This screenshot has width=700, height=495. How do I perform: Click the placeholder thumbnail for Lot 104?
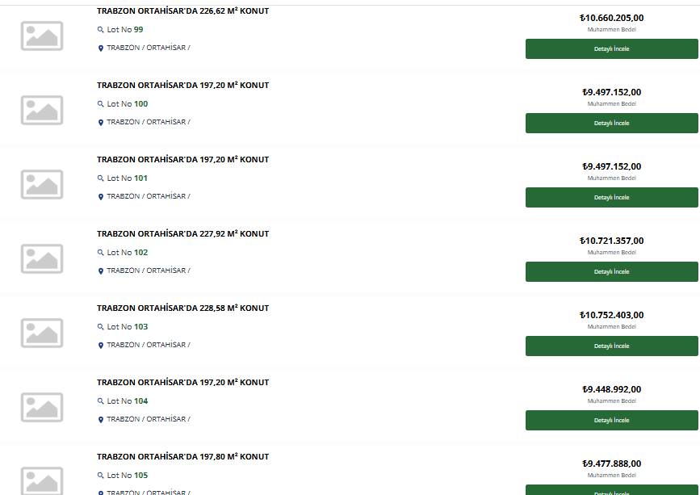(42, 407)
